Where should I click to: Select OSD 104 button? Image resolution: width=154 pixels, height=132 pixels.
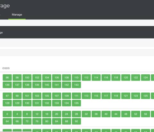[47, 78]
